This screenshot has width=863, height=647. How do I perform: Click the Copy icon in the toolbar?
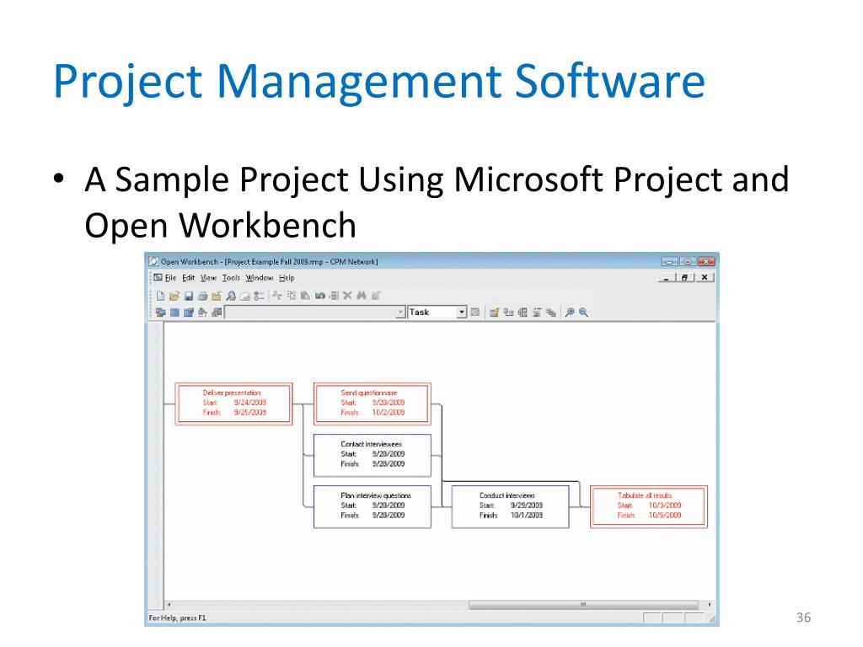(291, 296)
